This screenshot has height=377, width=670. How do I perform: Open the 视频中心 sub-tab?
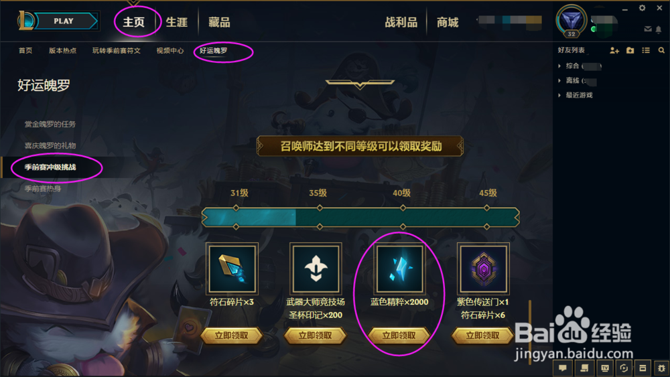170,50
